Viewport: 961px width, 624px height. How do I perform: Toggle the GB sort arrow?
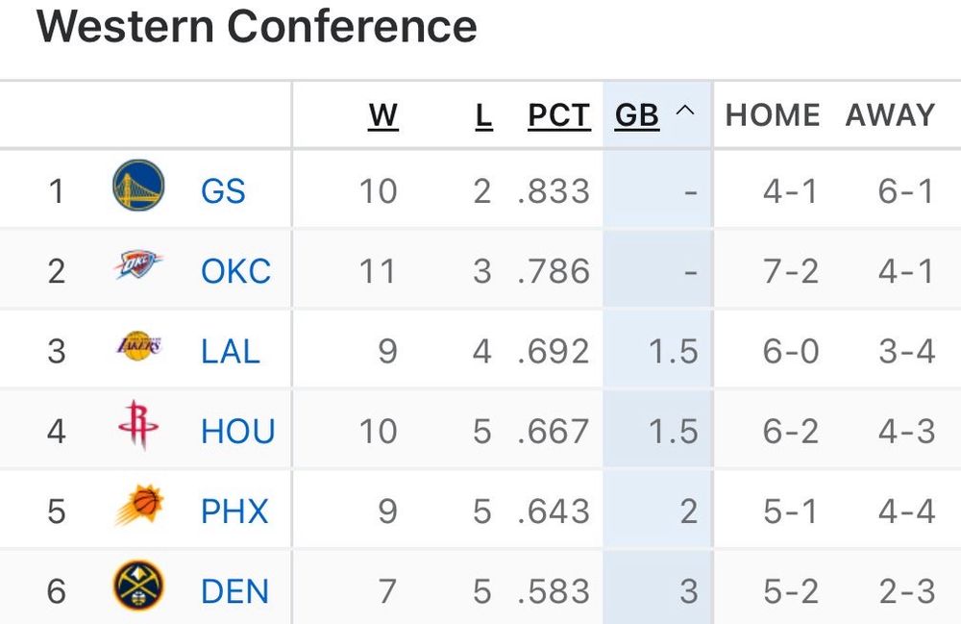tap(684, 113)
